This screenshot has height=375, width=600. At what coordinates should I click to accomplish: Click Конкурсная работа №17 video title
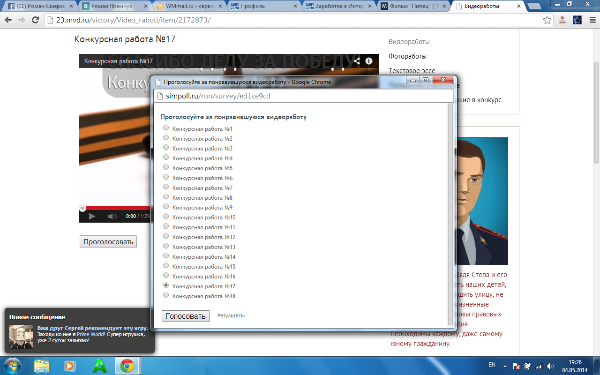coord(119,61)
